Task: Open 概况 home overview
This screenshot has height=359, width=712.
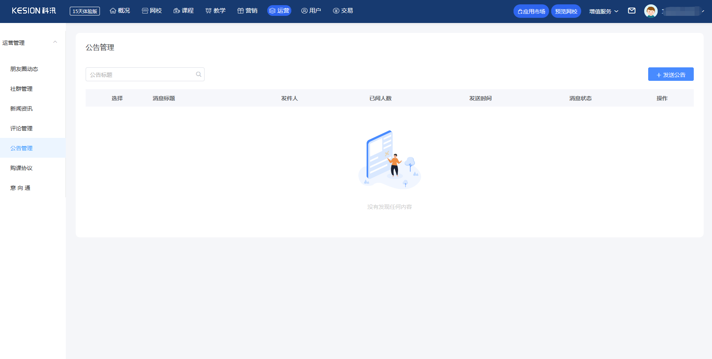Action: coord(120,11)
